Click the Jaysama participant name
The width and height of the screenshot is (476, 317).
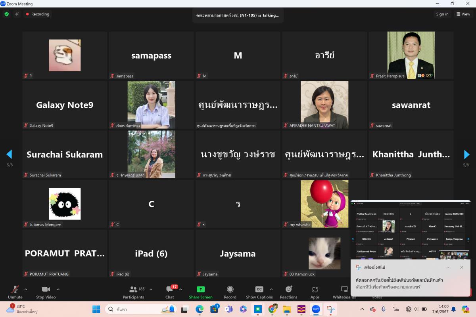tap(238, 254)
